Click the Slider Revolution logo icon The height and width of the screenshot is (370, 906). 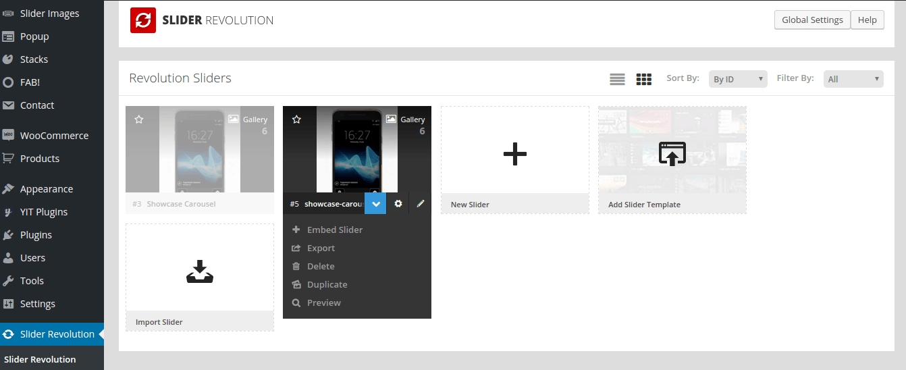tap(143, 20)
